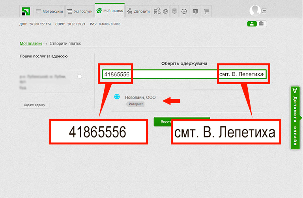This screenshot has width=303, height=198.
Task: Select the saved address radio button
Action: [x=80, y=76]
